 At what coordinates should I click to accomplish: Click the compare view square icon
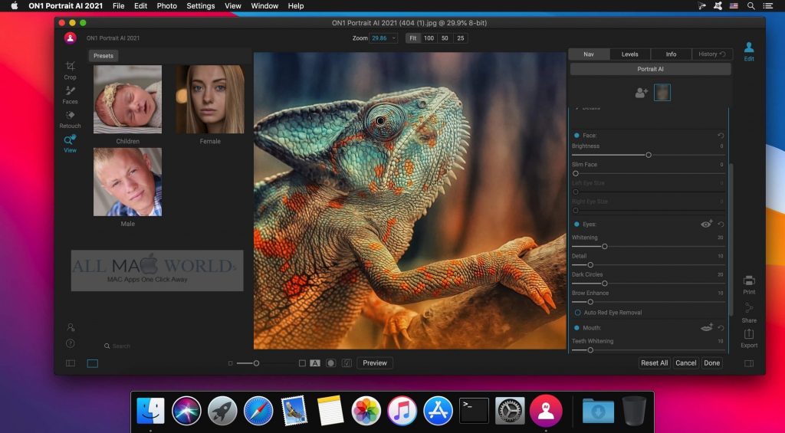(302, 363)
